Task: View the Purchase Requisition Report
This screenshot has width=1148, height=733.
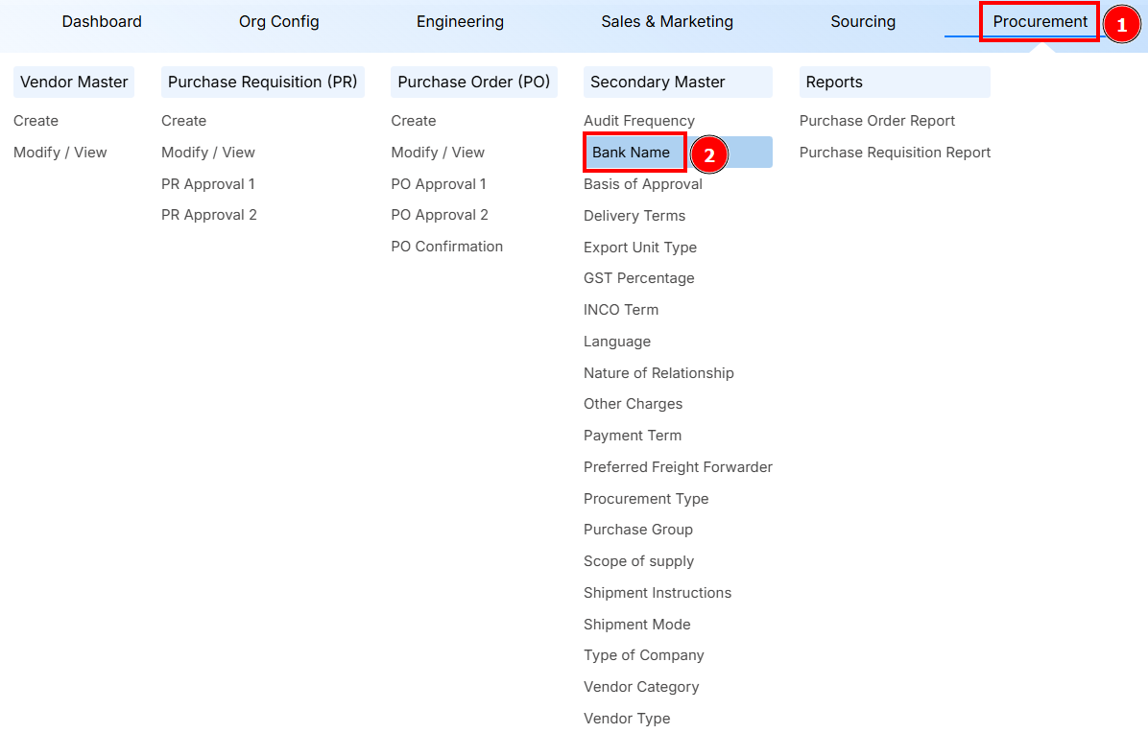Action: click(x=895, y=153)
